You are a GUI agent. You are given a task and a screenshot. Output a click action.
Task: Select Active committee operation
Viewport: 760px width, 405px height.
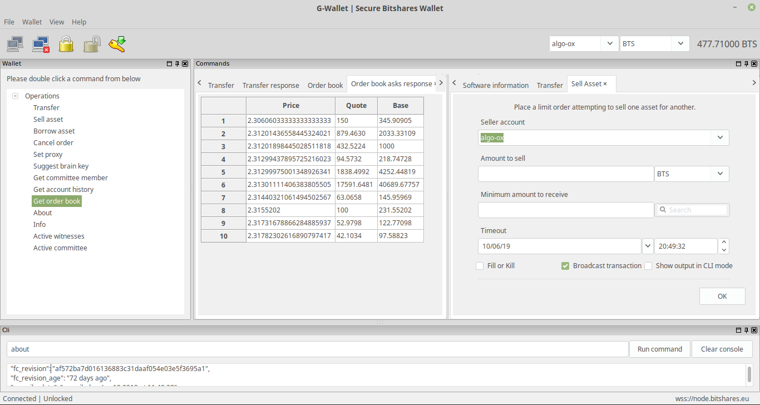[x=60, y=248]
